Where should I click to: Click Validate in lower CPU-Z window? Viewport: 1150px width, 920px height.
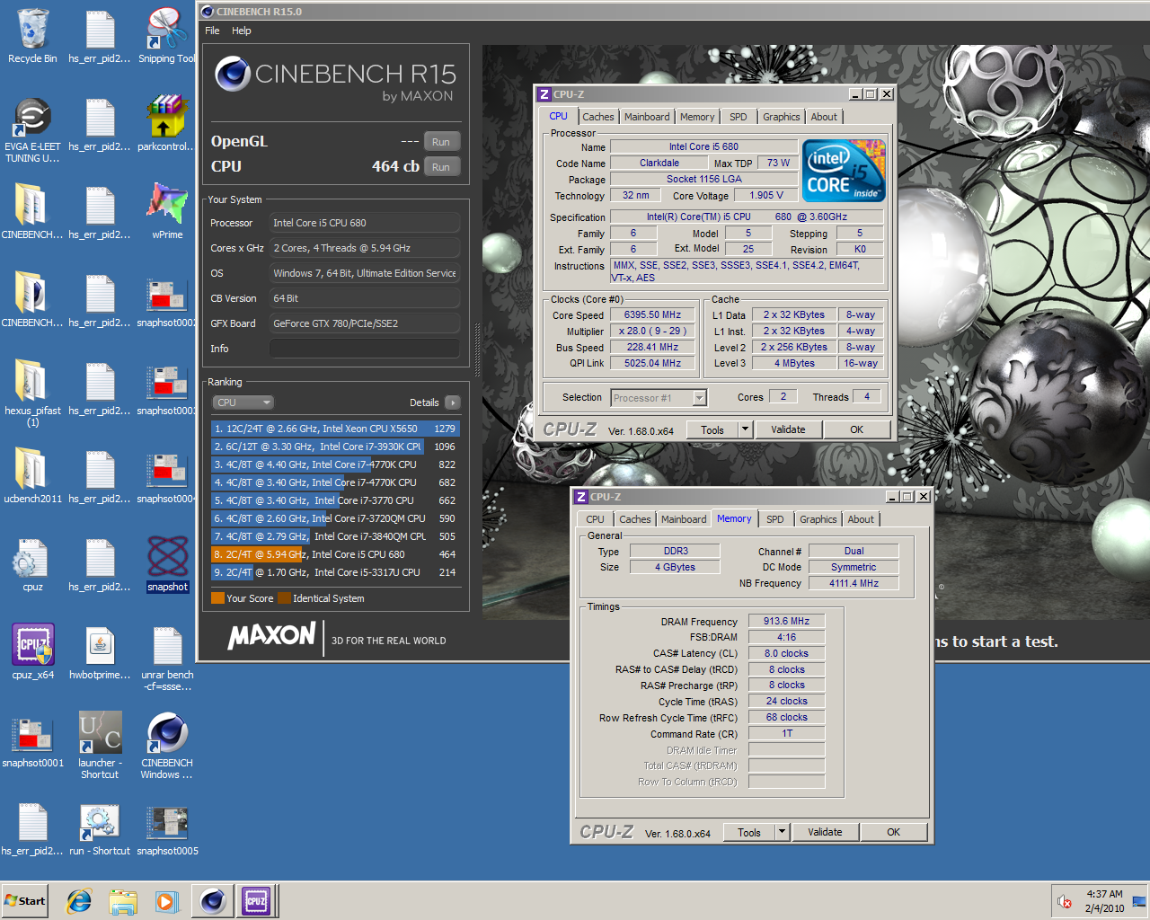click(825, 832)
